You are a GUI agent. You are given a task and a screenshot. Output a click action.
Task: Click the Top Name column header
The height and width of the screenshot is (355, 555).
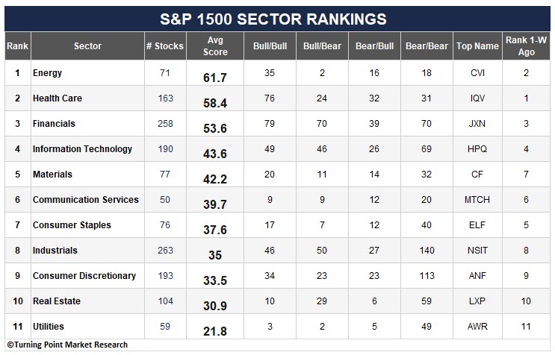[477, 46]
